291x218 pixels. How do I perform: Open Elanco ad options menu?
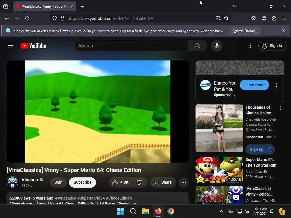pos(276,85)
